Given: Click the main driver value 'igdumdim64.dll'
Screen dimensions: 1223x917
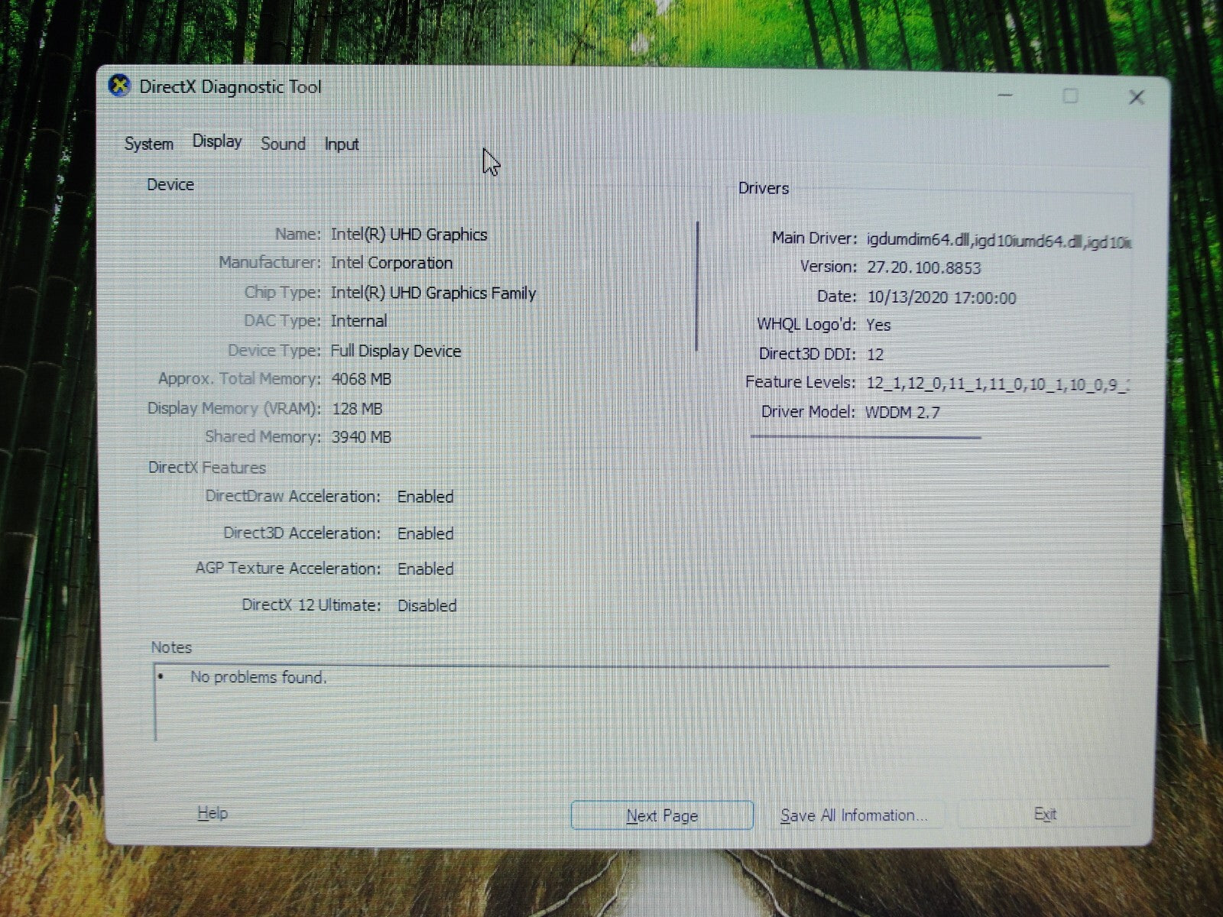Looking at the screenshot, I should pyautogui.click(x=918, y=240).
